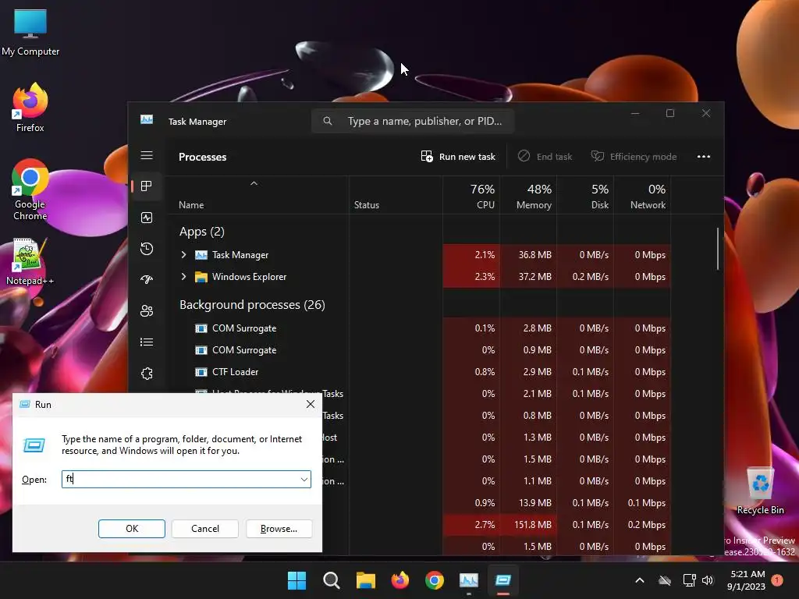Sort by the CPU column header

[x=471, y=197]
